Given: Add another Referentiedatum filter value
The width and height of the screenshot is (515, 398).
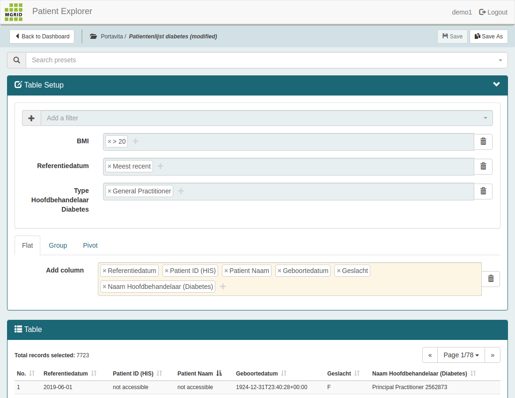Looking at the screenshot, I should [160, 166].
